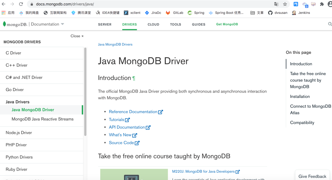Open C++ Driver in sidebar

point(41,65)
